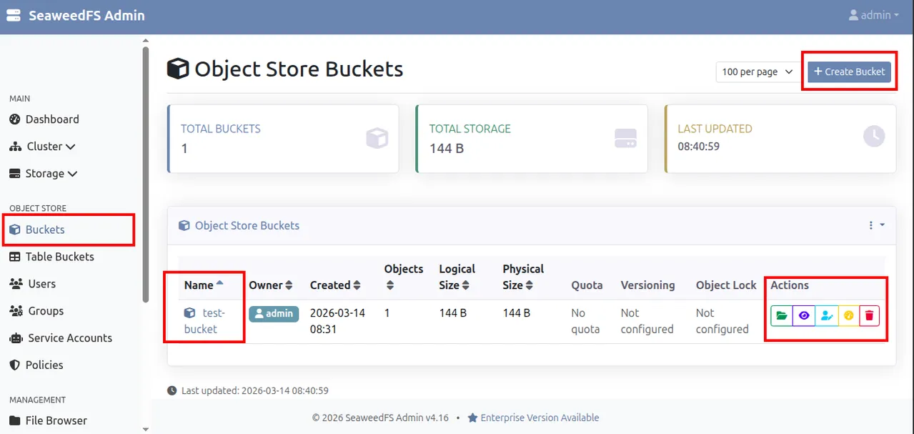
Task: Click the Users people icon in sidebar
Action: [16, 284]
